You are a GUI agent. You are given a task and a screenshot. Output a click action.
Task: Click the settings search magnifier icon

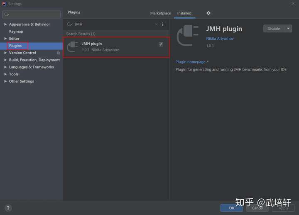click(x=7, y=15)
